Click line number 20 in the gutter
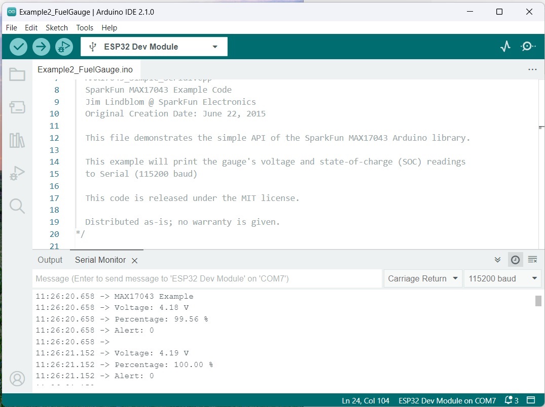 click(54, 234)
